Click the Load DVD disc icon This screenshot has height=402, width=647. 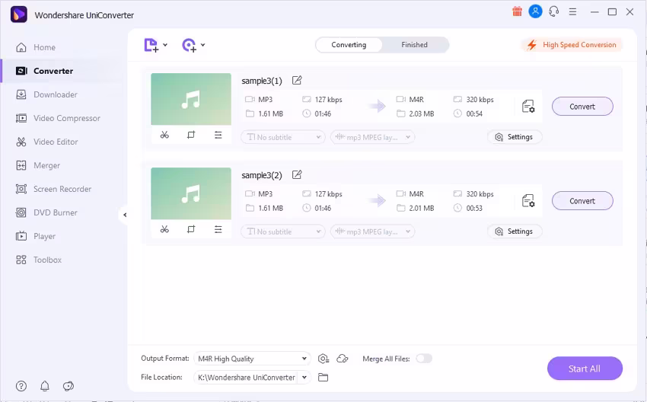[x=189, y=45]
